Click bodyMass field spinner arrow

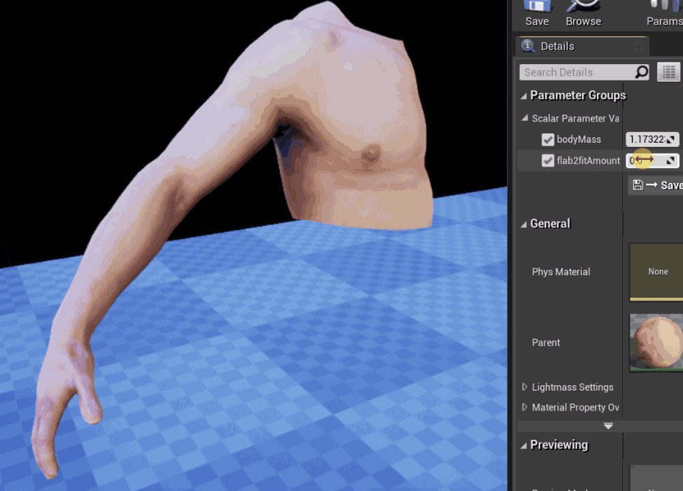click(671, 139)
